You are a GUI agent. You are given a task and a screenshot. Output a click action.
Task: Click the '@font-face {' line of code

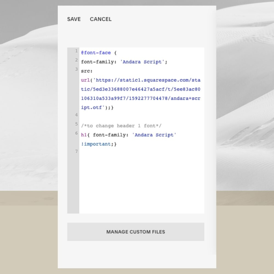click(x=99, y=53)
